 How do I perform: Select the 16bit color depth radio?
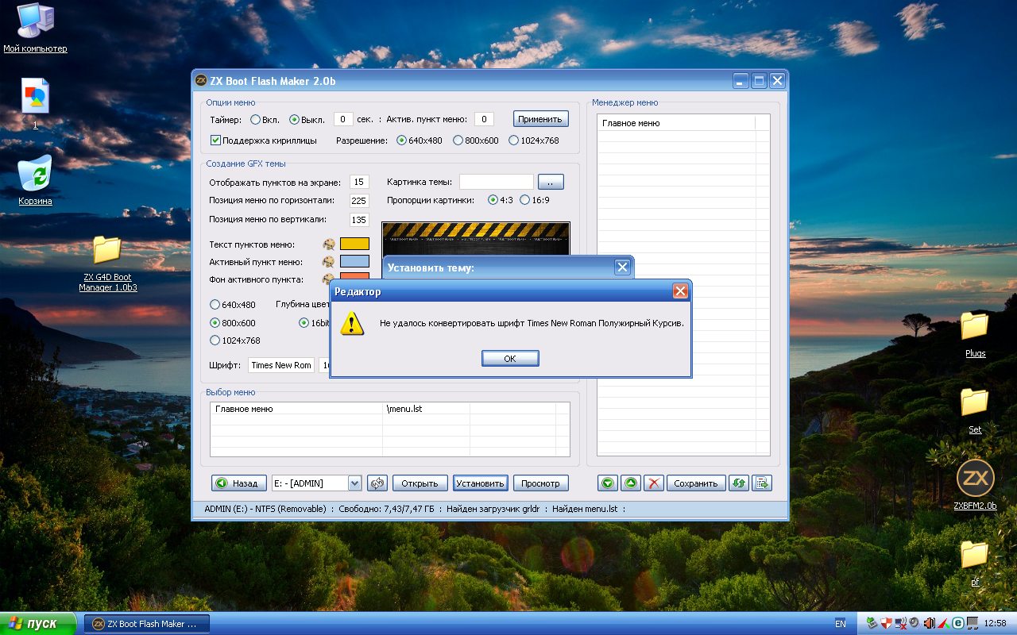[304, 323]
